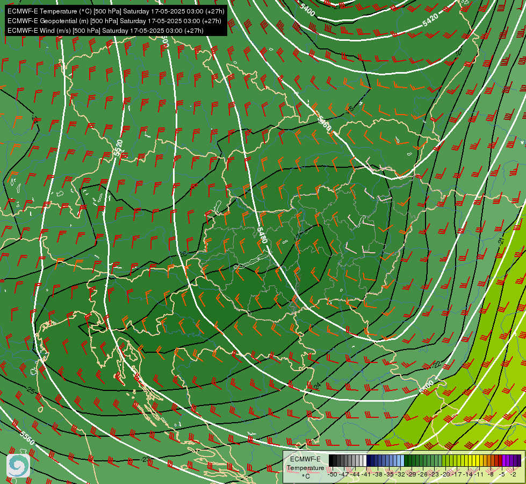Click the -20 label in the legend

445,474
